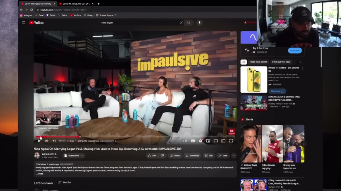Select the 'All' filter chip
Screen dimensions: 341x191
243,62
